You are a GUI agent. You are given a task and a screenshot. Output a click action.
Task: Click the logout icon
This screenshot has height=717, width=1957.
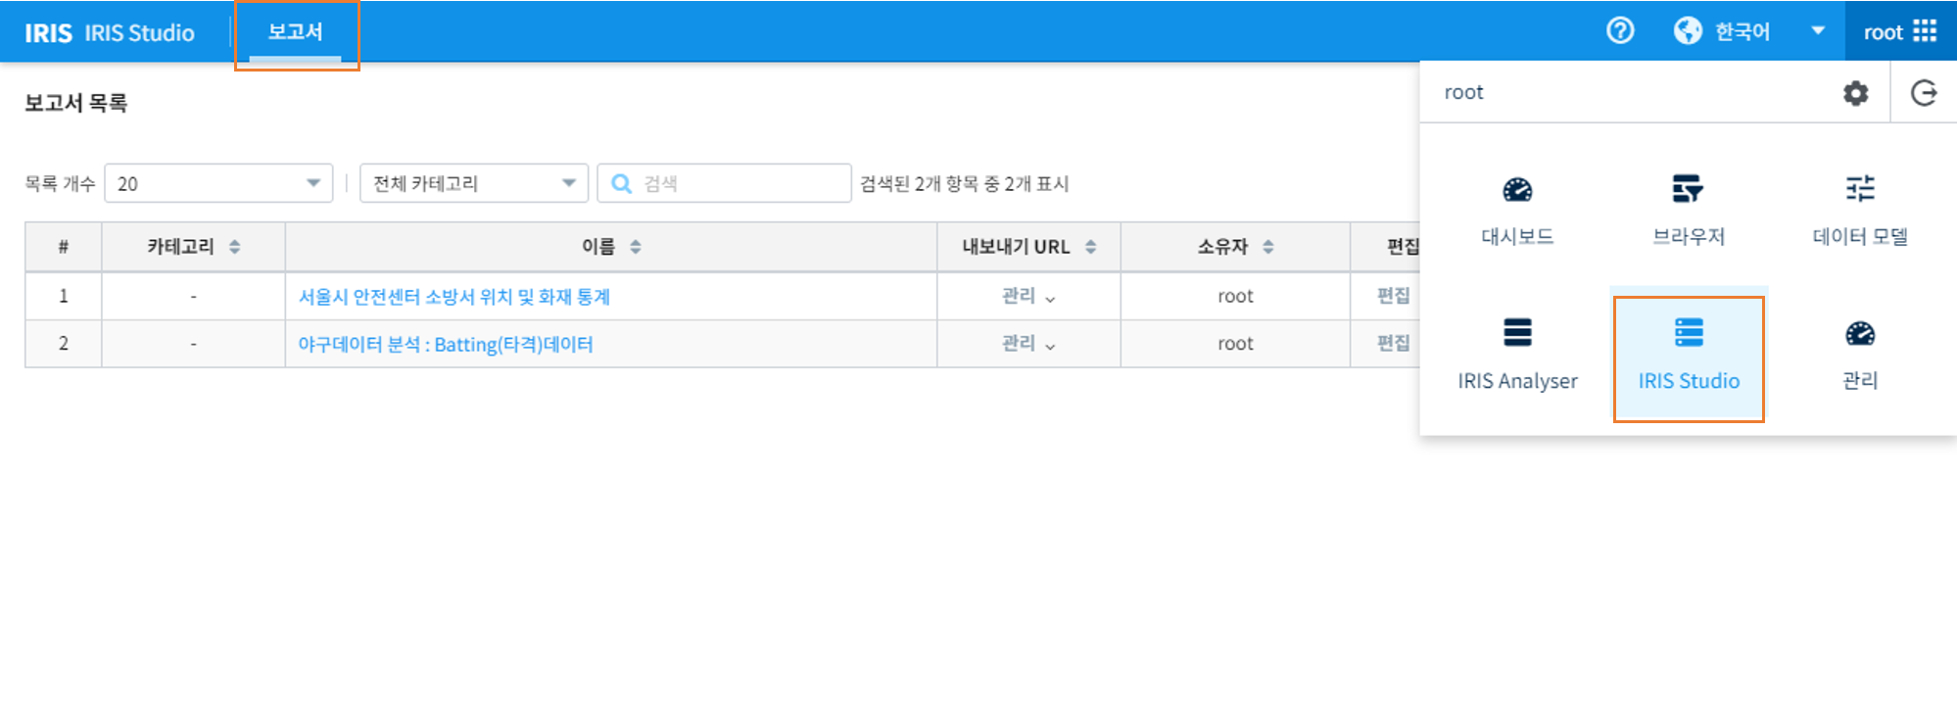coord(1924,93)
